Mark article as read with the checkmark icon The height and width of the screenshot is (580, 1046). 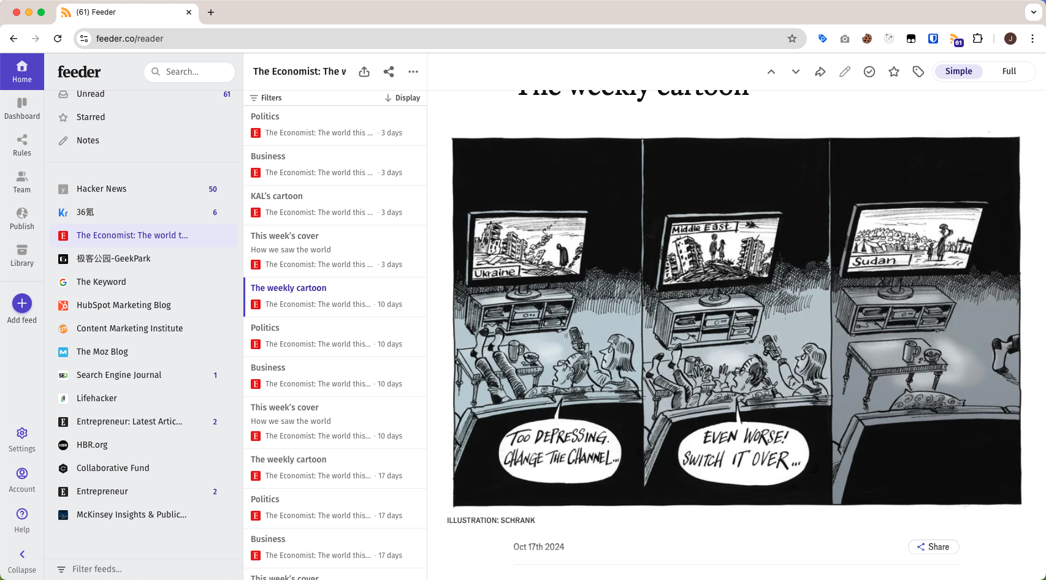click(x=869, y=72)
